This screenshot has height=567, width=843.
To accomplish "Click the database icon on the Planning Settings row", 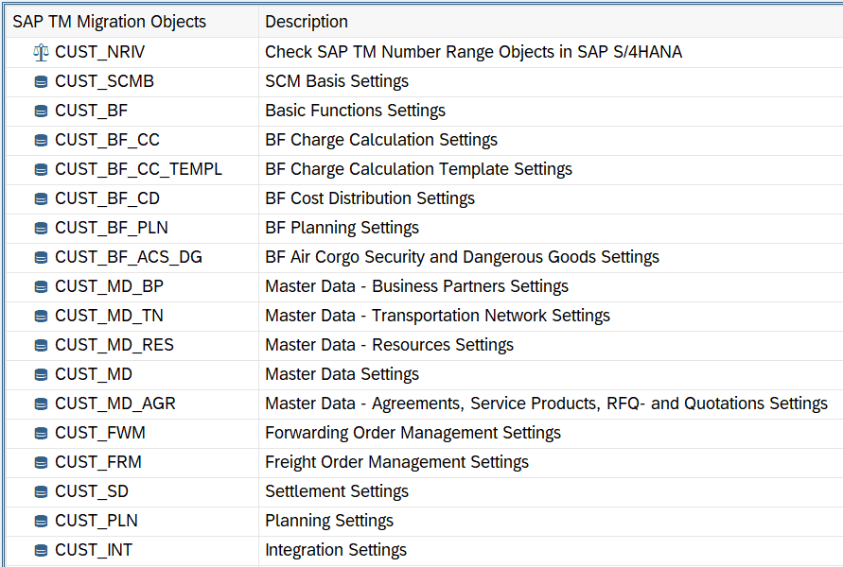I will tap(41, 521).
